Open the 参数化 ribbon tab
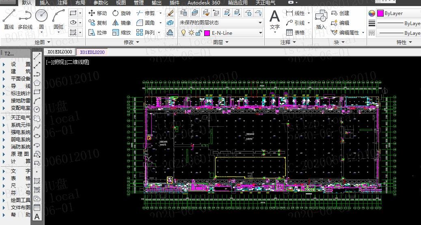The width and height of the screenshot is (421, 225). (100, 3)
